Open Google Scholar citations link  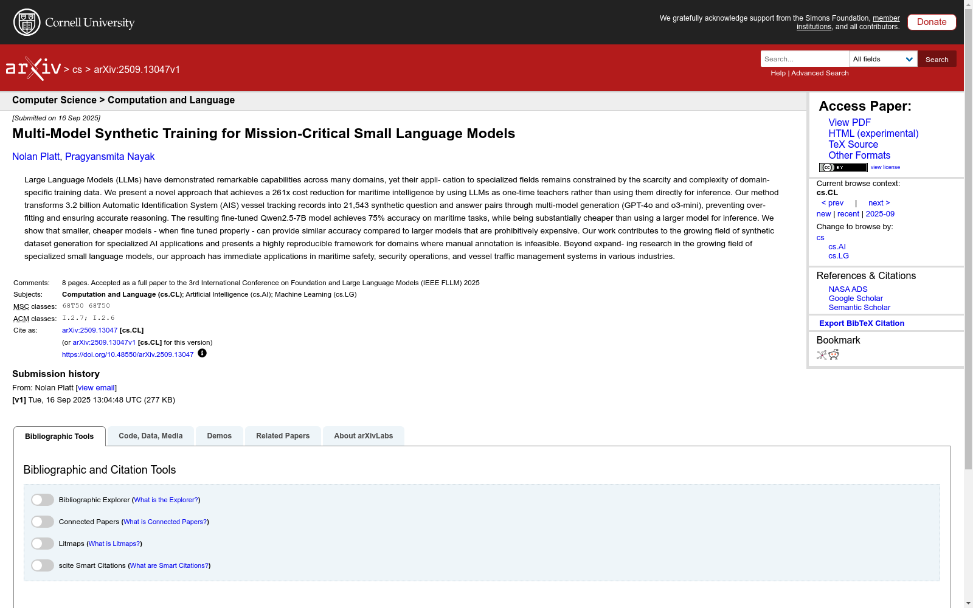coord(856,299)
